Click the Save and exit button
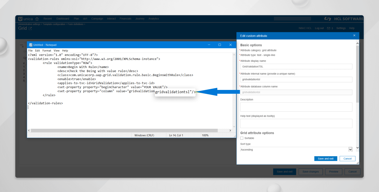 point(326,158)
